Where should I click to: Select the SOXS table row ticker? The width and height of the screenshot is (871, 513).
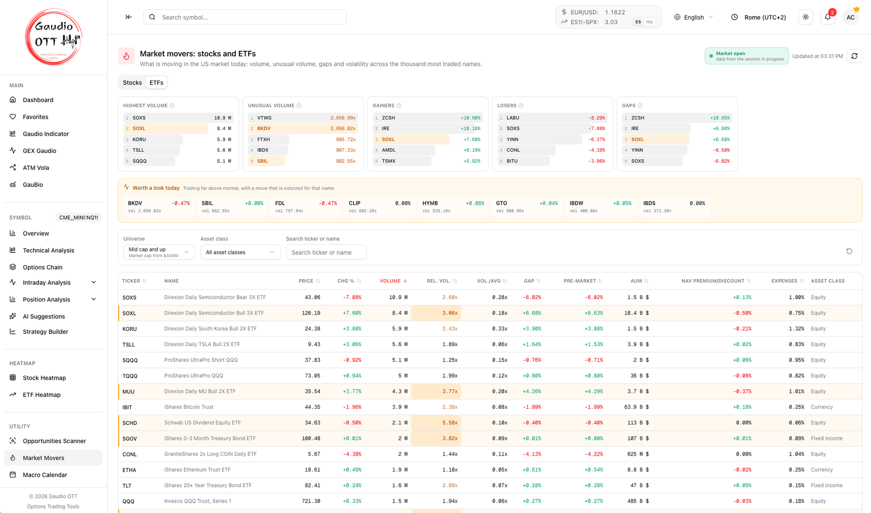click(130, 297)
